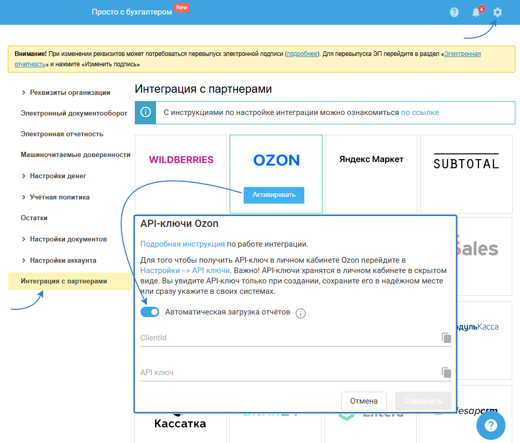Open Машиночитаемые доверенности menu item
The image size is (520, 443).
76,155
